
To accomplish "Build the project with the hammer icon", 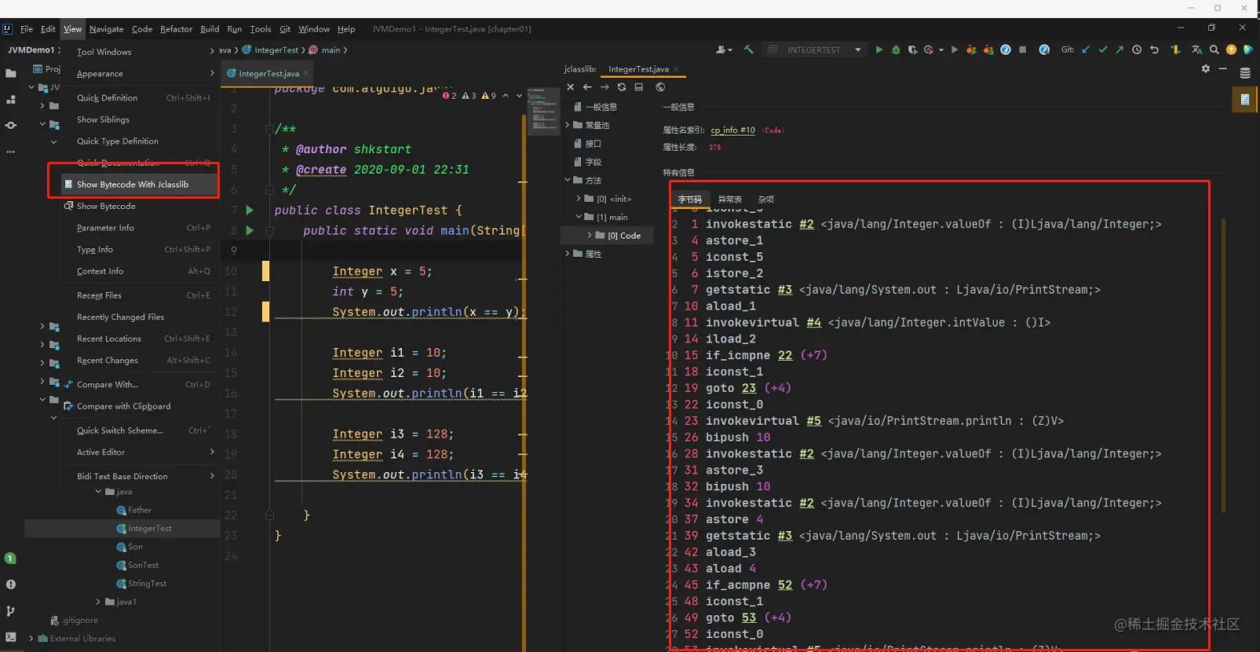I will (748, 49).
